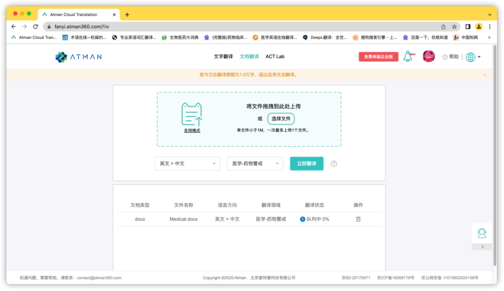Toggle the browser side panel icon
Viewport: 504px width, 291px height.
pos(468,27)
